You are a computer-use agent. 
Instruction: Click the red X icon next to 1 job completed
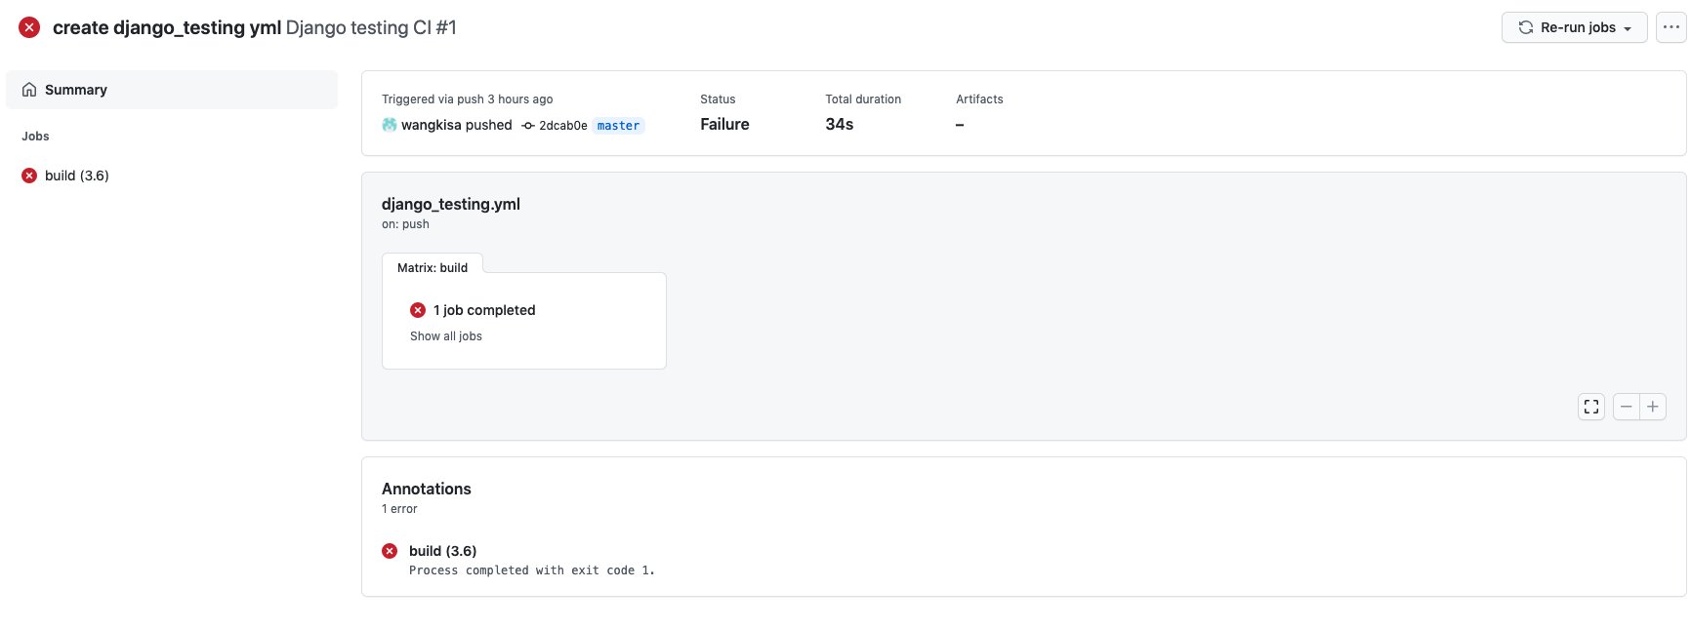(418, 310)
